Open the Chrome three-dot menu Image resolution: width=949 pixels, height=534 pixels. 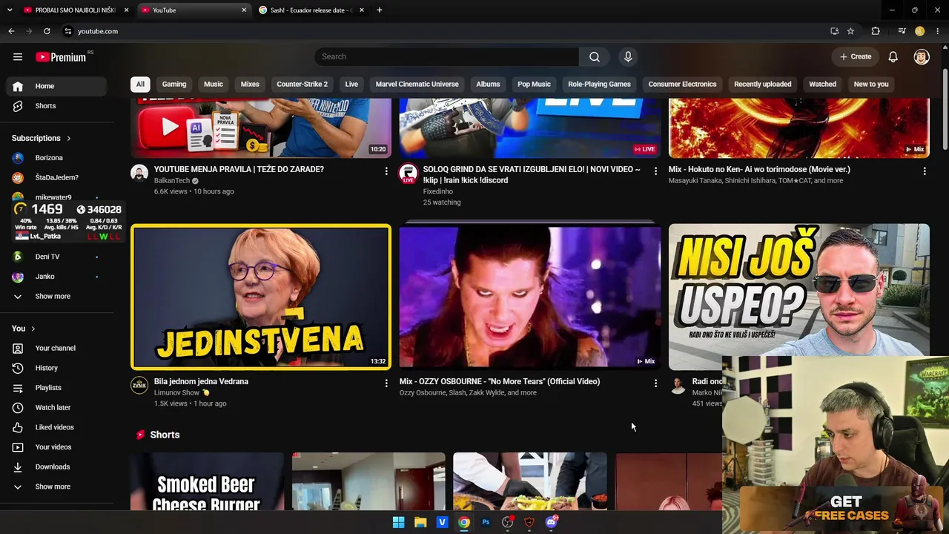coord(938,31)
